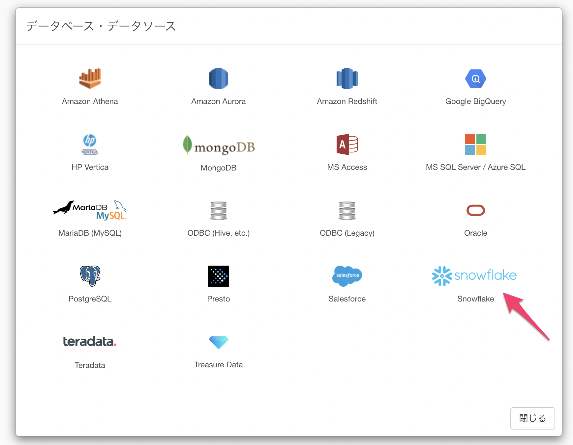
Task: Click the Snowflake caption text
Action: (x=476, y=299)
